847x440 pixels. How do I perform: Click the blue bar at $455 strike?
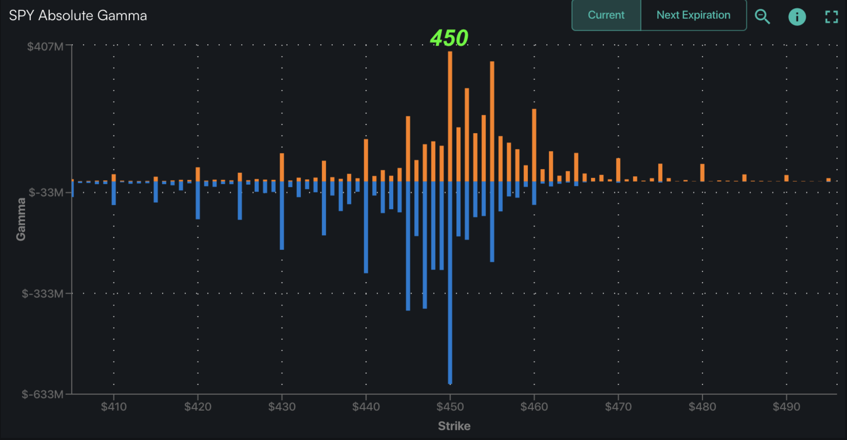492,222
